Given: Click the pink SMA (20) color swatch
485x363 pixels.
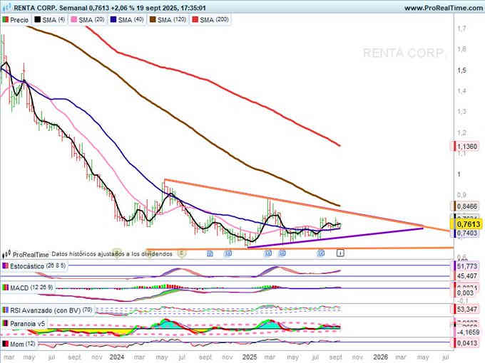Looking at the screenshot, I should click(x=74, y=20).
